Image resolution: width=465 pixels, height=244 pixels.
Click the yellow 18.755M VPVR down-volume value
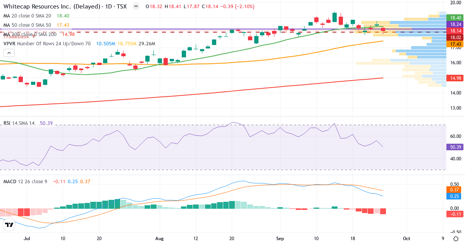(127, 44)
